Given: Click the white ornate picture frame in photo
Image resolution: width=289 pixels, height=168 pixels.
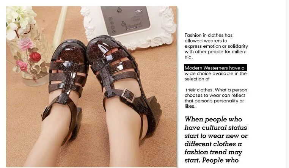Looking at the screenshot, I should pos(129,26).
